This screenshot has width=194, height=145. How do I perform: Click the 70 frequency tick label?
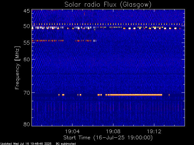click(x=27, y=93)
